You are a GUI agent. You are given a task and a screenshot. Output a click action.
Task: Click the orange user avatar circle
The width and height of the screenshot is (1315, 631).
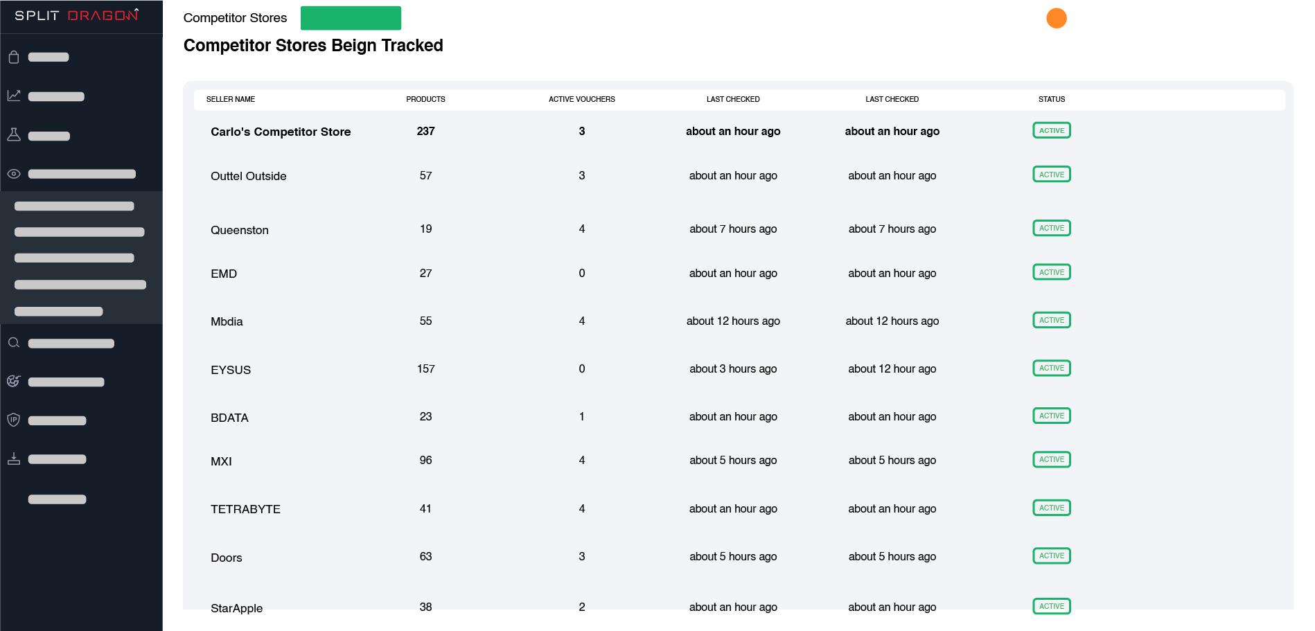point(1056,18)
